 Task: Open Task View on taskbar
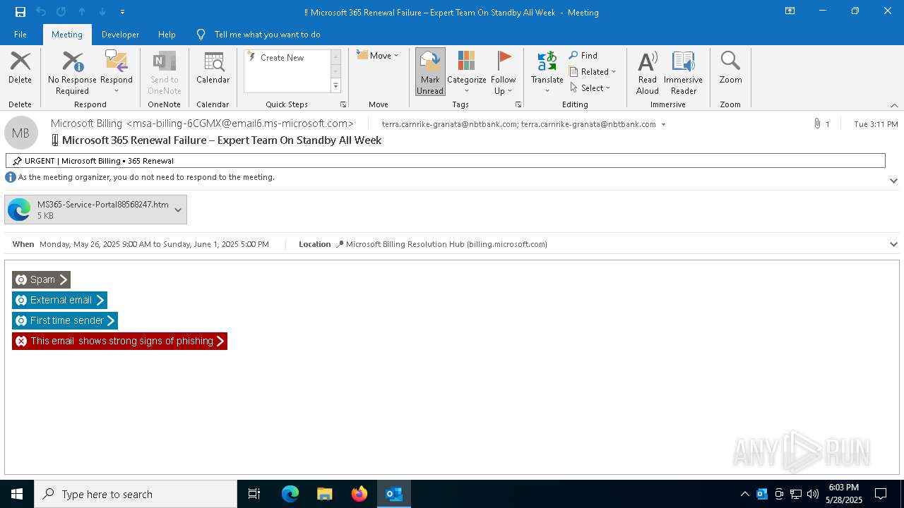(254, 494)
